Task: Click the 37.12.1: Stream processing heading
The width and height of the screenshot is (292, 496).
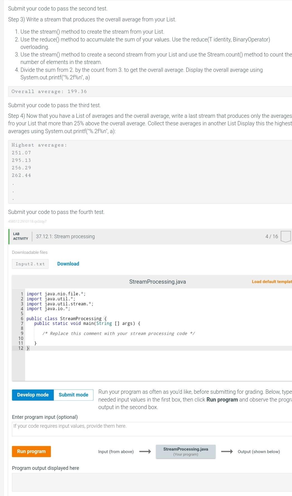Action: coord(65,236)
